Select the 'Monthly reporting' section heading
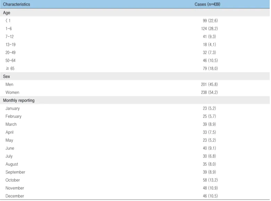This screenshot has height=201, width=271. click(19, 101)
